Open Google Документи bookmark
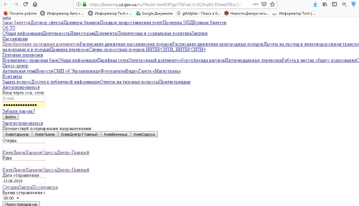 (x=154, y=13)
